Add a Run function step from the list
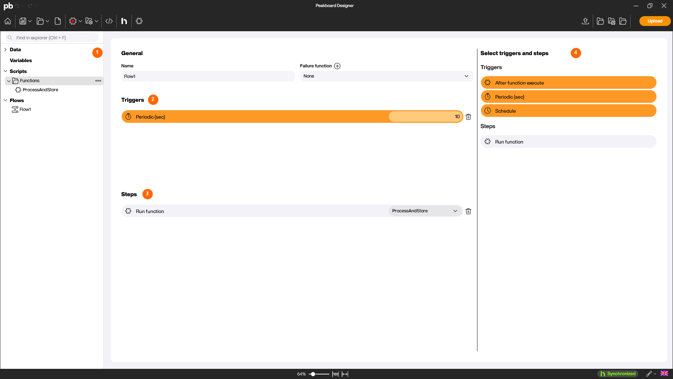This screenshot has width=673, height=379. [569, 142]
